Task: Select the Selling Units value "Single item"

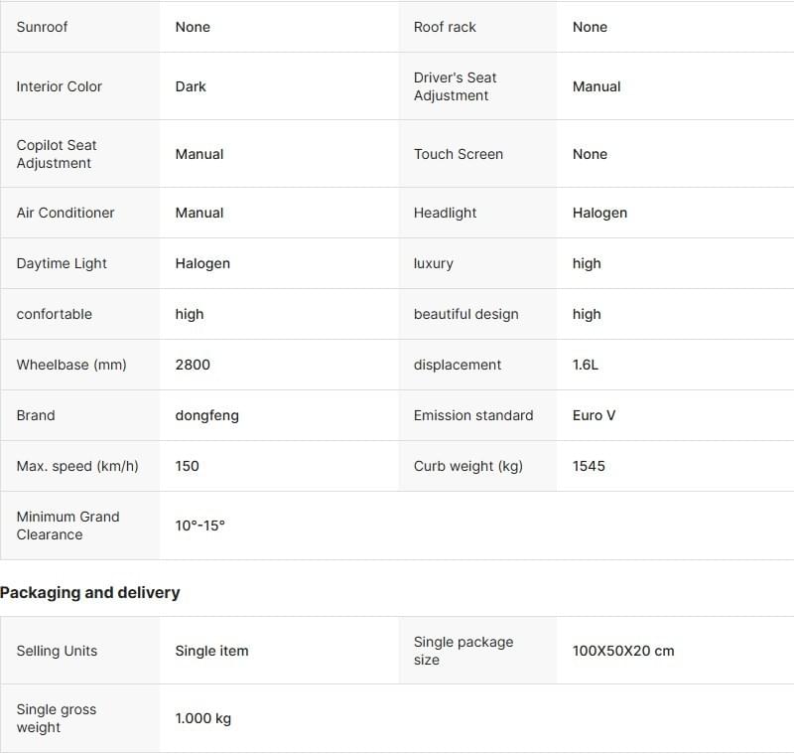Action: click(211, 651)
